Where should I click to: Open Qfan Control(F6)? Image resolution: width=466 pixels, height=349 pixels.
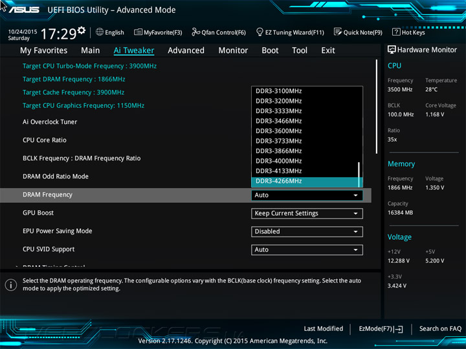pyautogui.click(x=219, y=32)
